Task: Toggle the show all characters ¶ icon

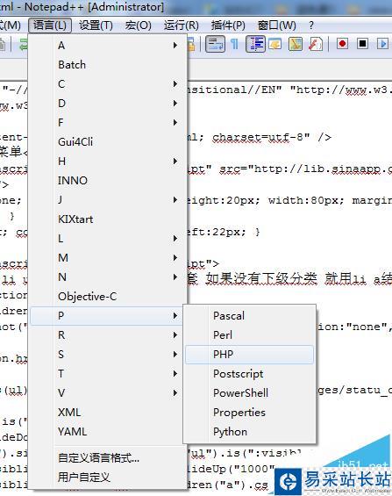Action: pos(234,44)
